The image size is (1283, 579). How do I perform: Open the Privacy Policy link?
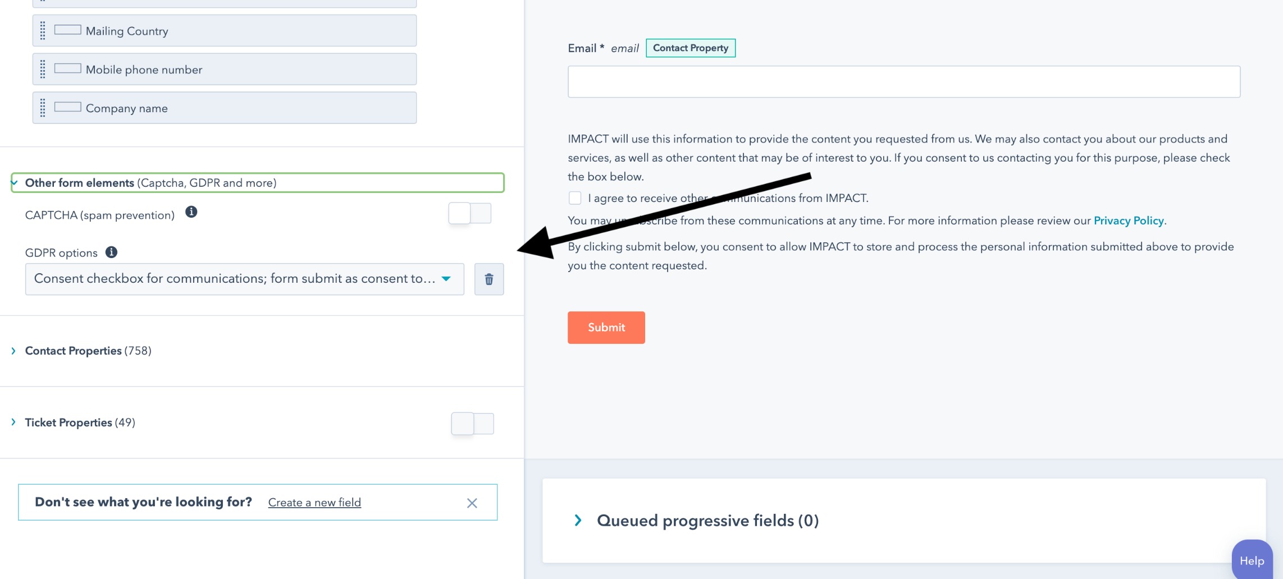pos(1128,220)
